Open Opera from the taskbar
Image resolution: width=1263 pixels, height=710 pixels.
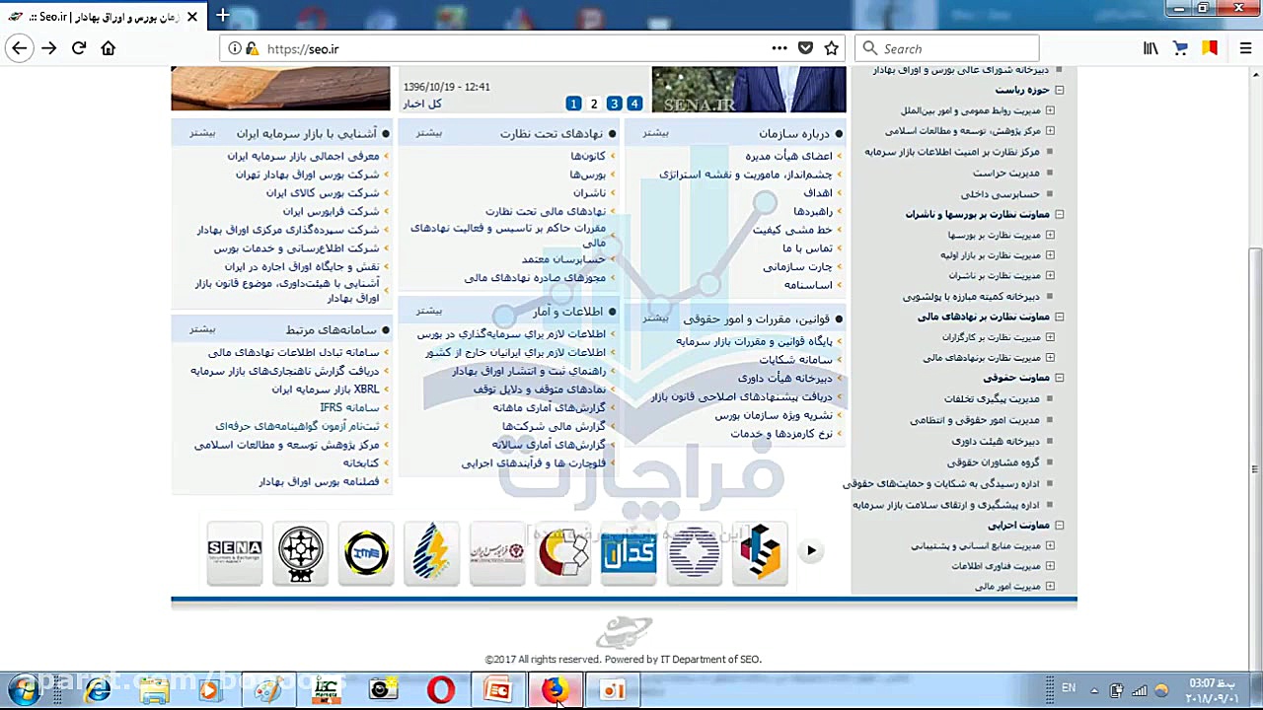tap(441, 690)
